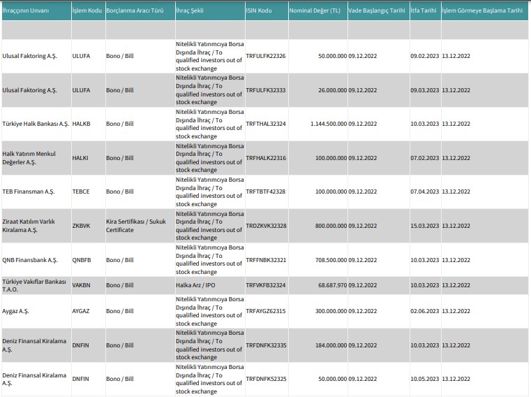Click the ZKBVK transaction code
This screenshot has width=531, height=397.
pos(81,226)
